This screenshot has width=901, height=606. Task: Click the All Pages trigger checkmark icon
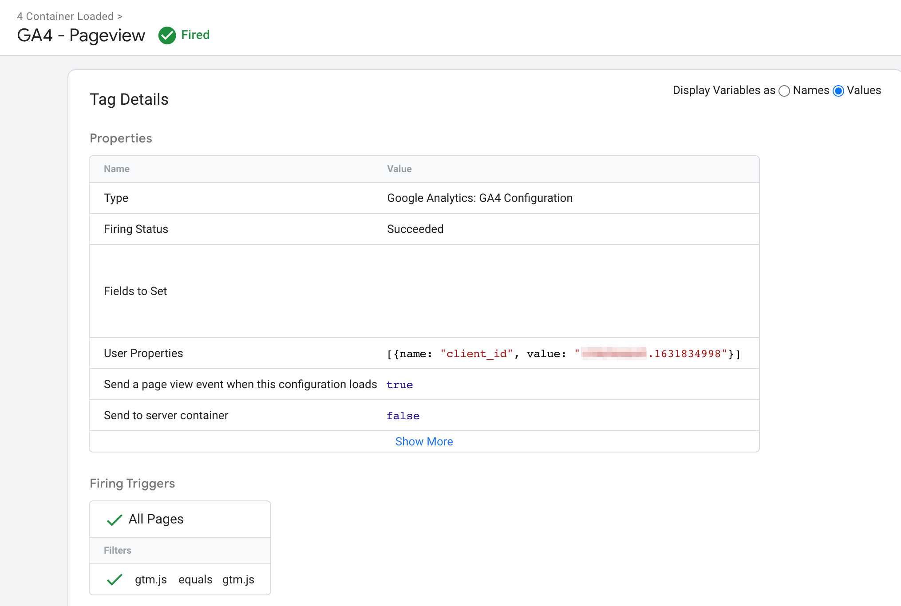coord(115,519)
